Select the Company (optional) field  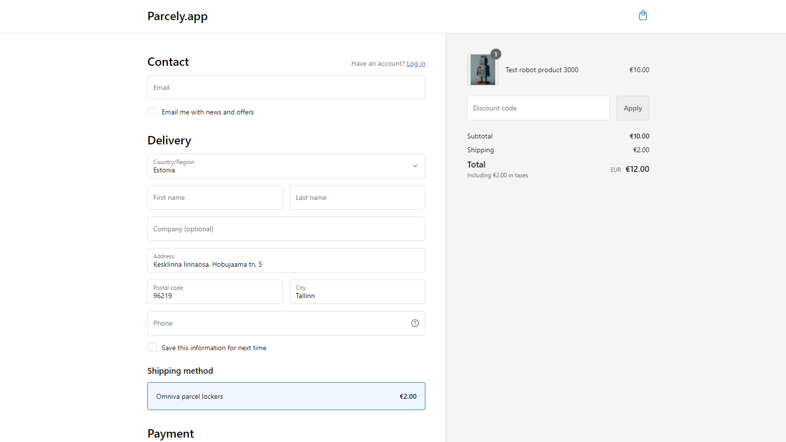click(x=286, y=229)
